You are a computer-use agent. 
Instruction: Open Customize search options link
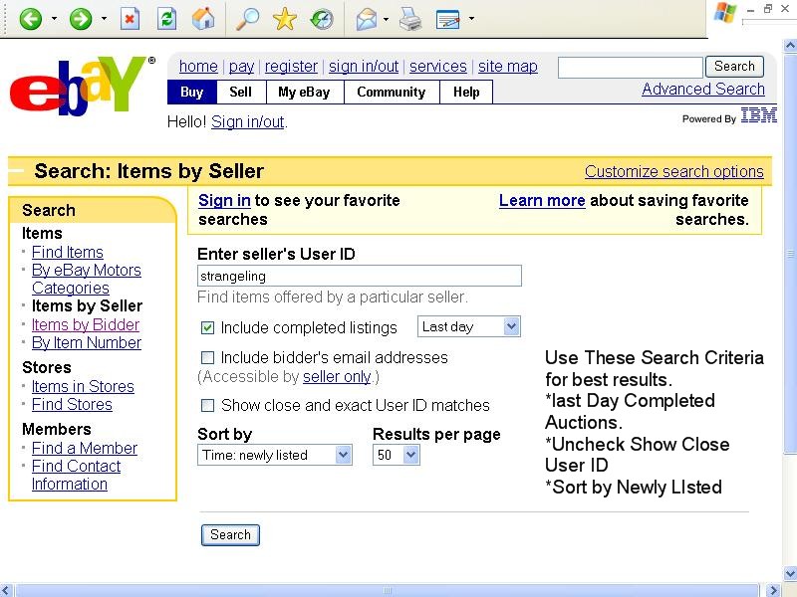(x=674, y=171)
